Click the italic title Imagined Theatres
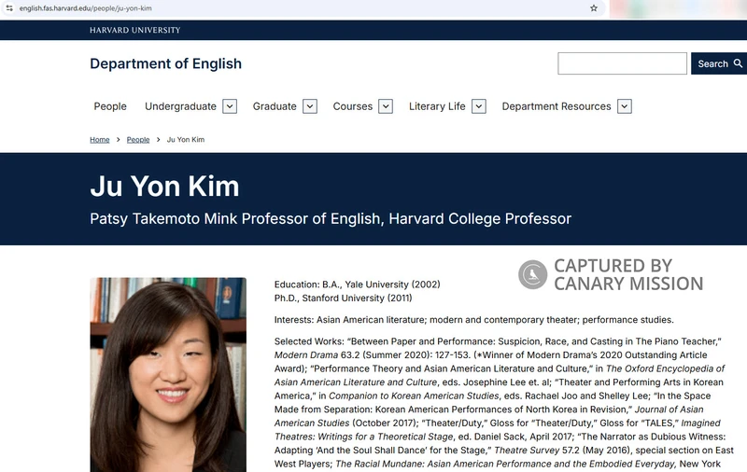This screenshot has height=472, width=747. pyautogui.click(x=498, y=430)
